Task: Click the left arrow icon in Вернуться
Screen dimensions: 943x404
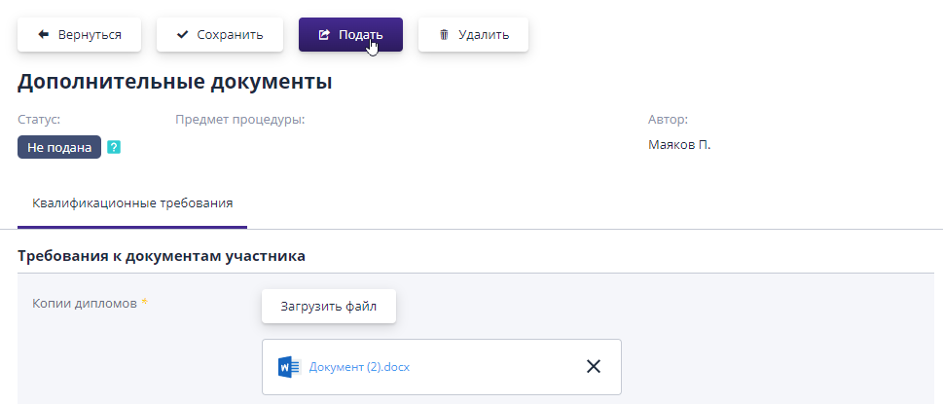Action: [x=43, y=35]
